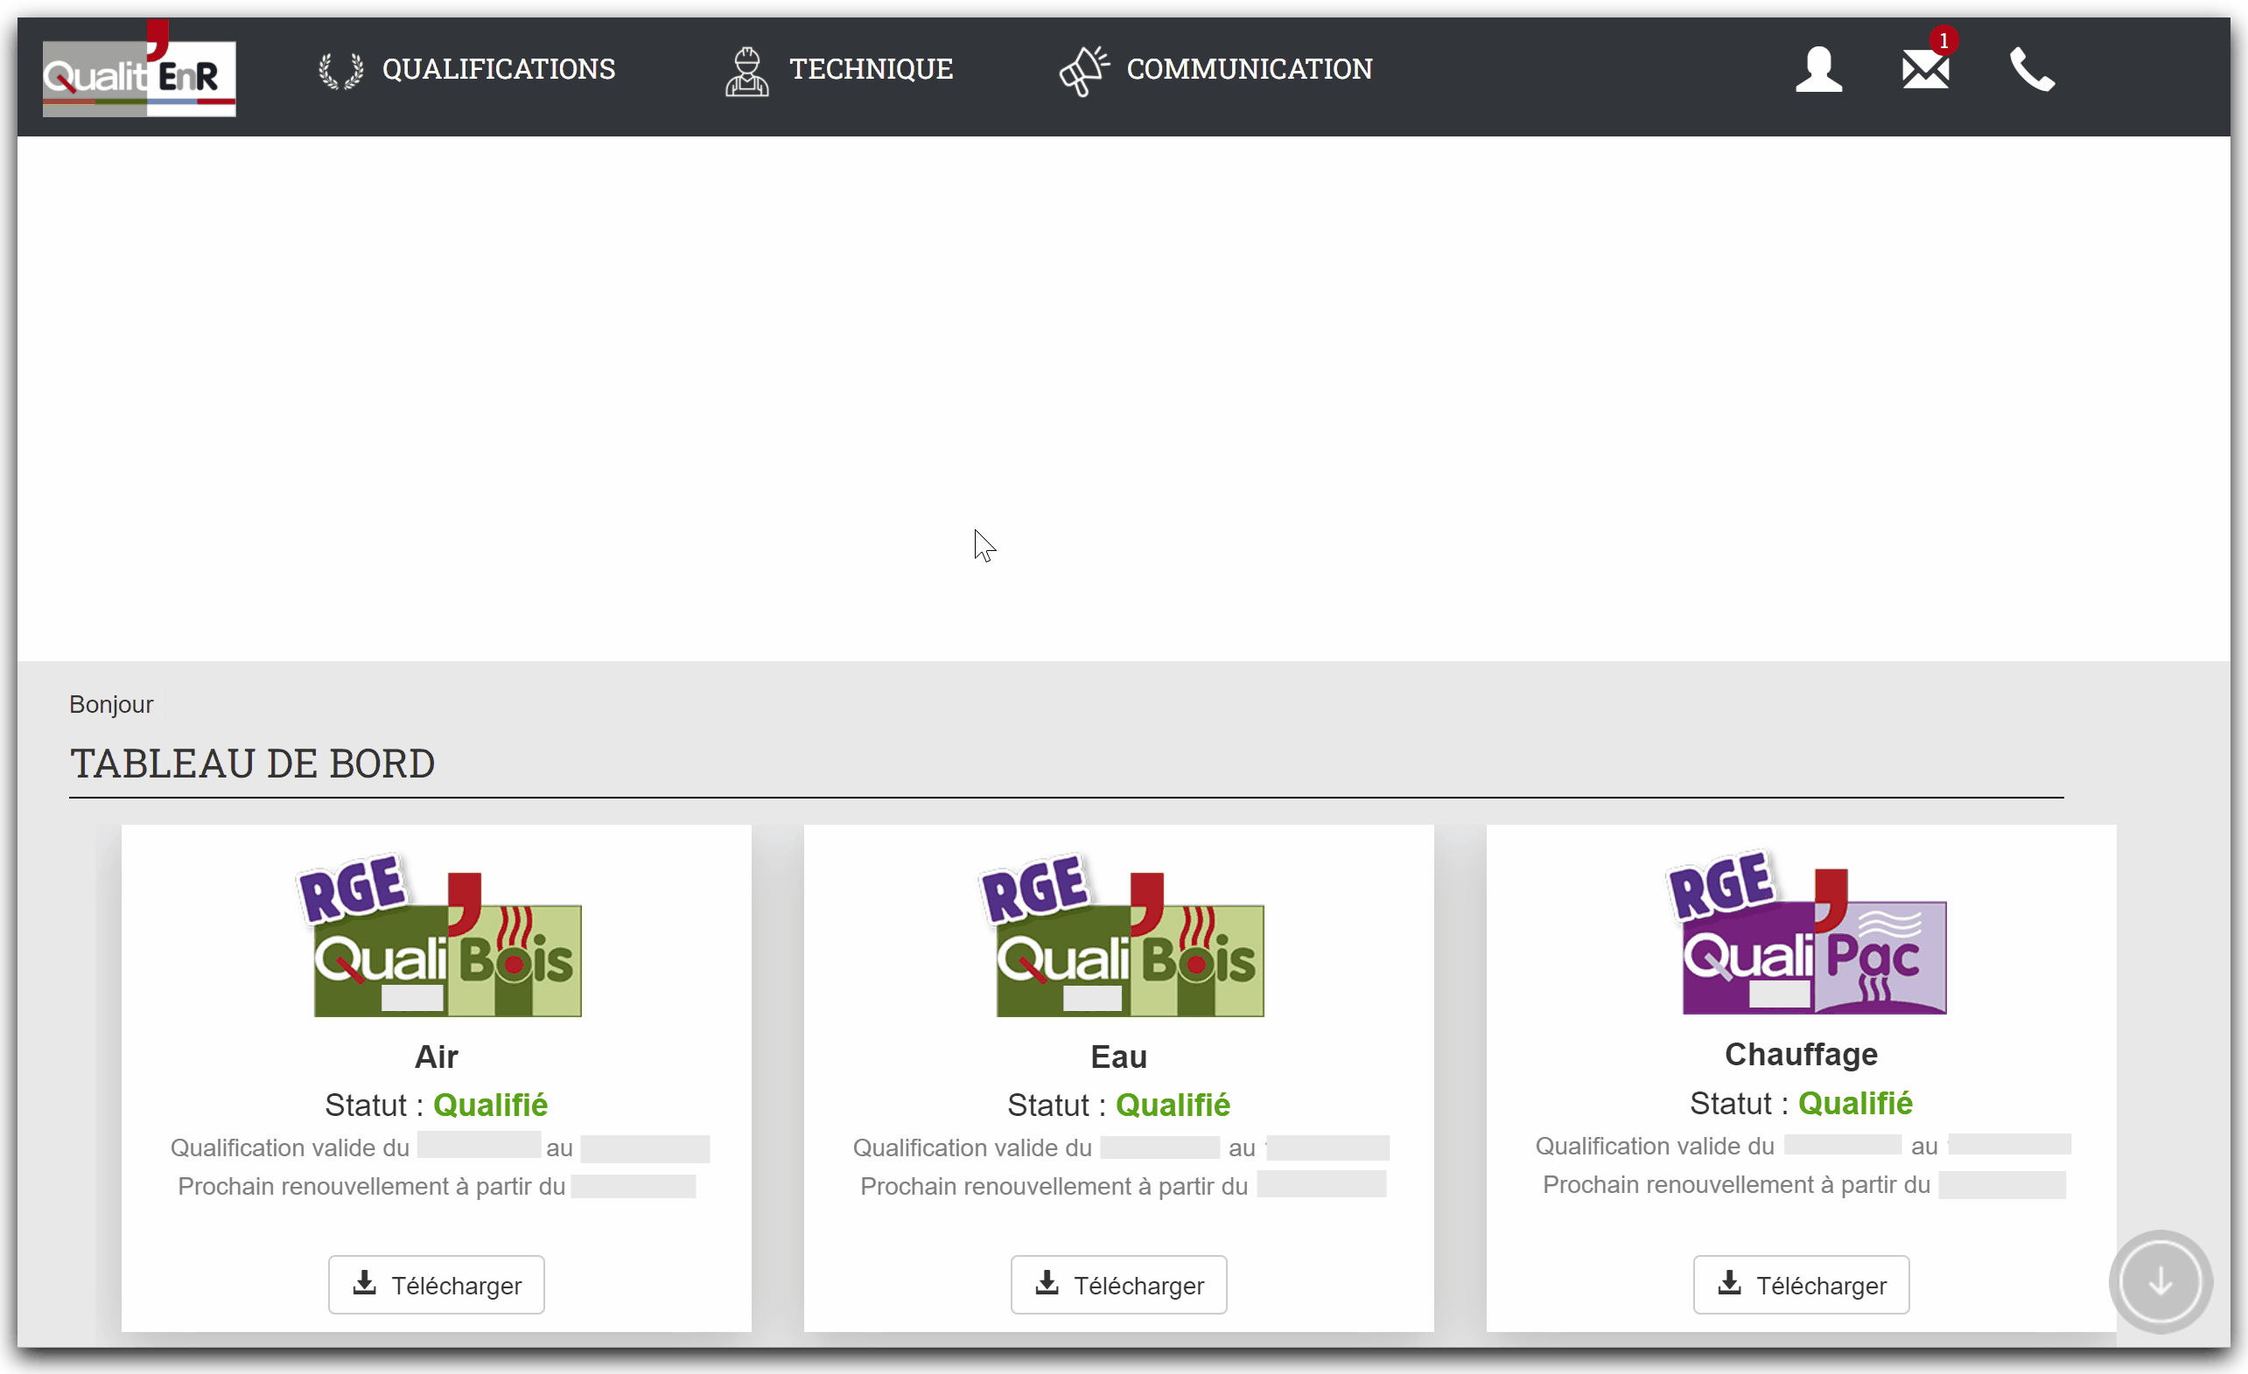The image size is (2248, 1374).
Task: Click the round scroll-down arrow button
Action: click(x=2160, y=1282)
